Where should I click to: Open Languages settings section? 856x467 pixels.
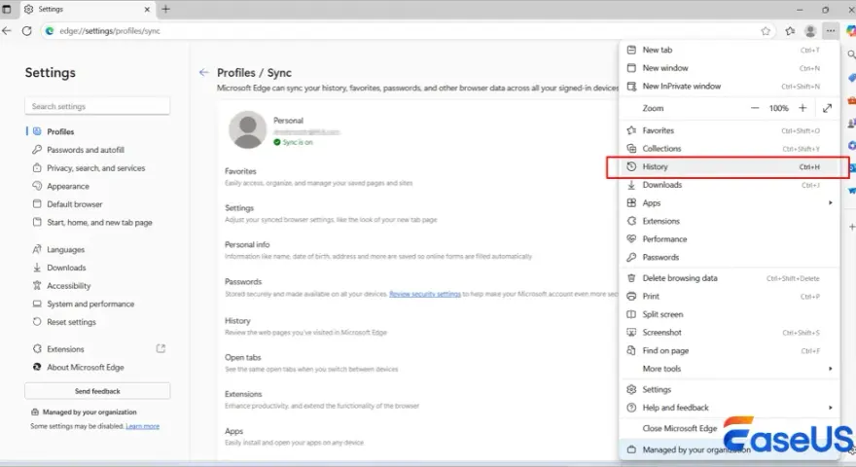65,250
